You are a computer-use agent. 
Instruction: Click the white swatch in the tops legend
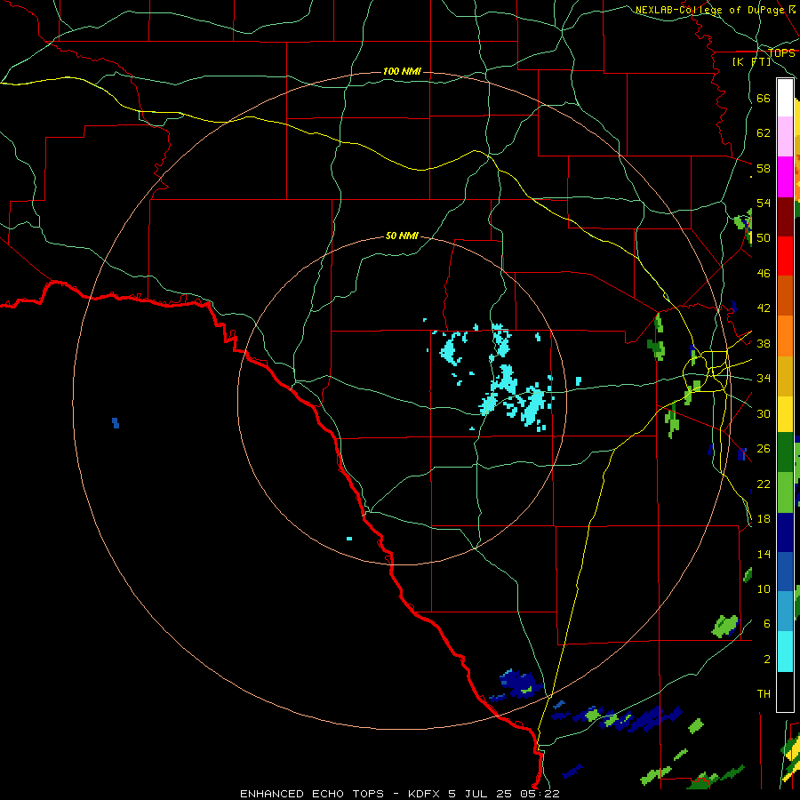(785, 98)
